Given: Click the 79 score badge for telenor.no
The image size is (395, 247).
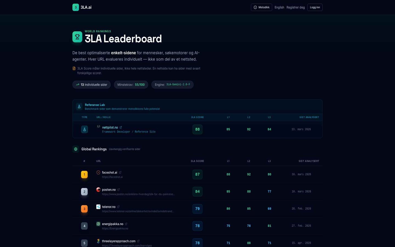Looking at the screenshot, I should pos(198,209).
